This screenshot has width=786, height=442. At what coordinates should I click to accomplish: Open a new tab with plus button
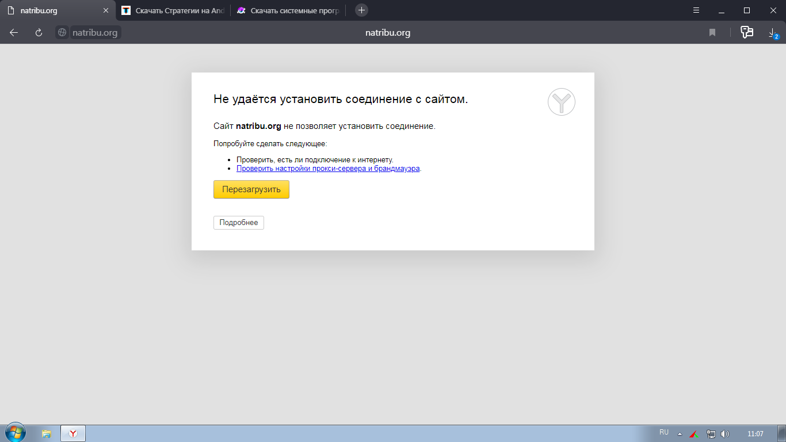pyautogui.click(x=361, y=10)
